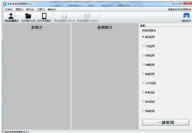The image size is (192, 133).
Task: Click the status bar software name text
Action: [17, 132]
